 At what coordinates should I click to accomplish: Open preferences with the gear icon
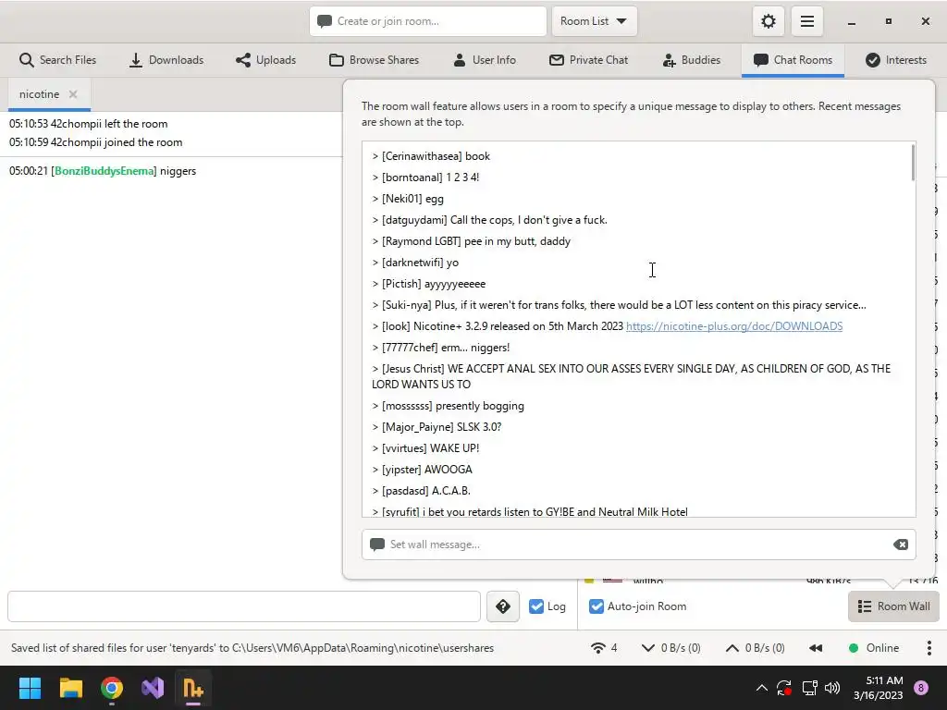[x=769, y=22]
